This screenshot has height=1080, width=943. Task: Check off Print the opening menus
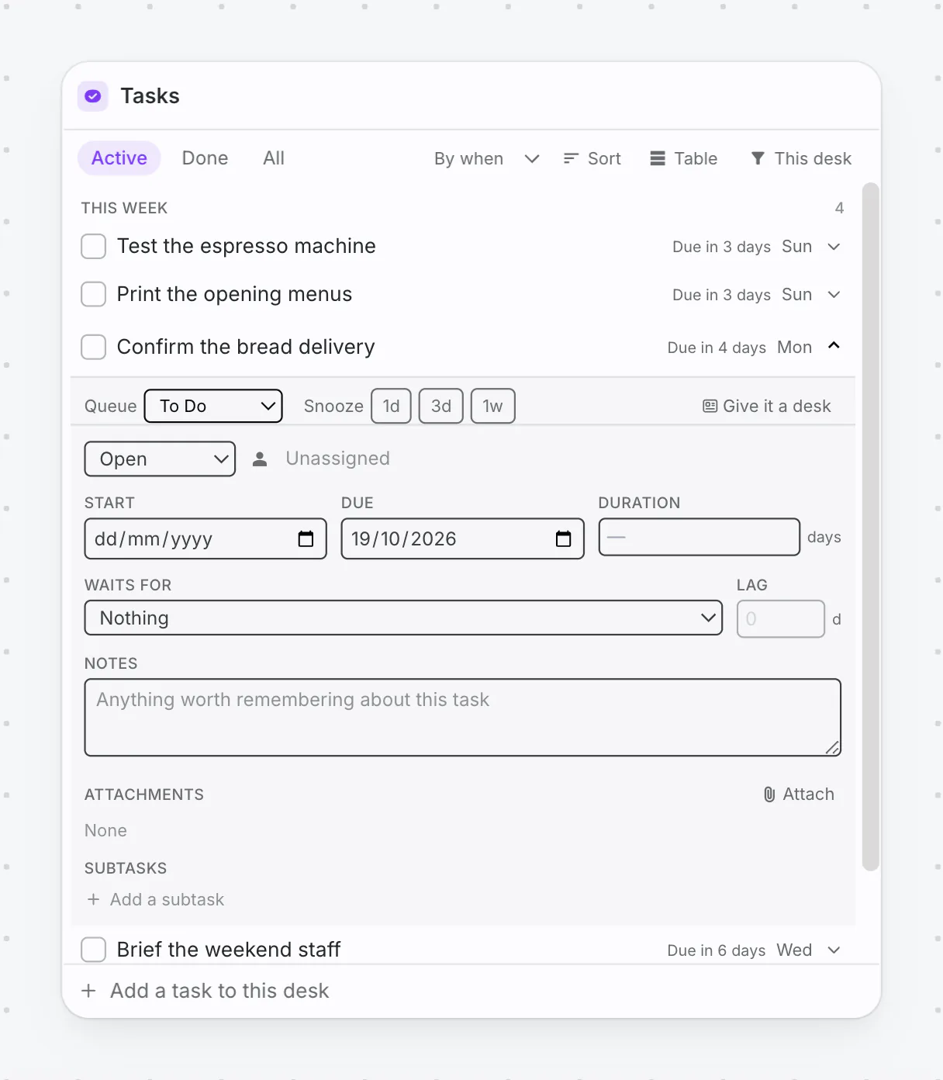click(94, 295)
